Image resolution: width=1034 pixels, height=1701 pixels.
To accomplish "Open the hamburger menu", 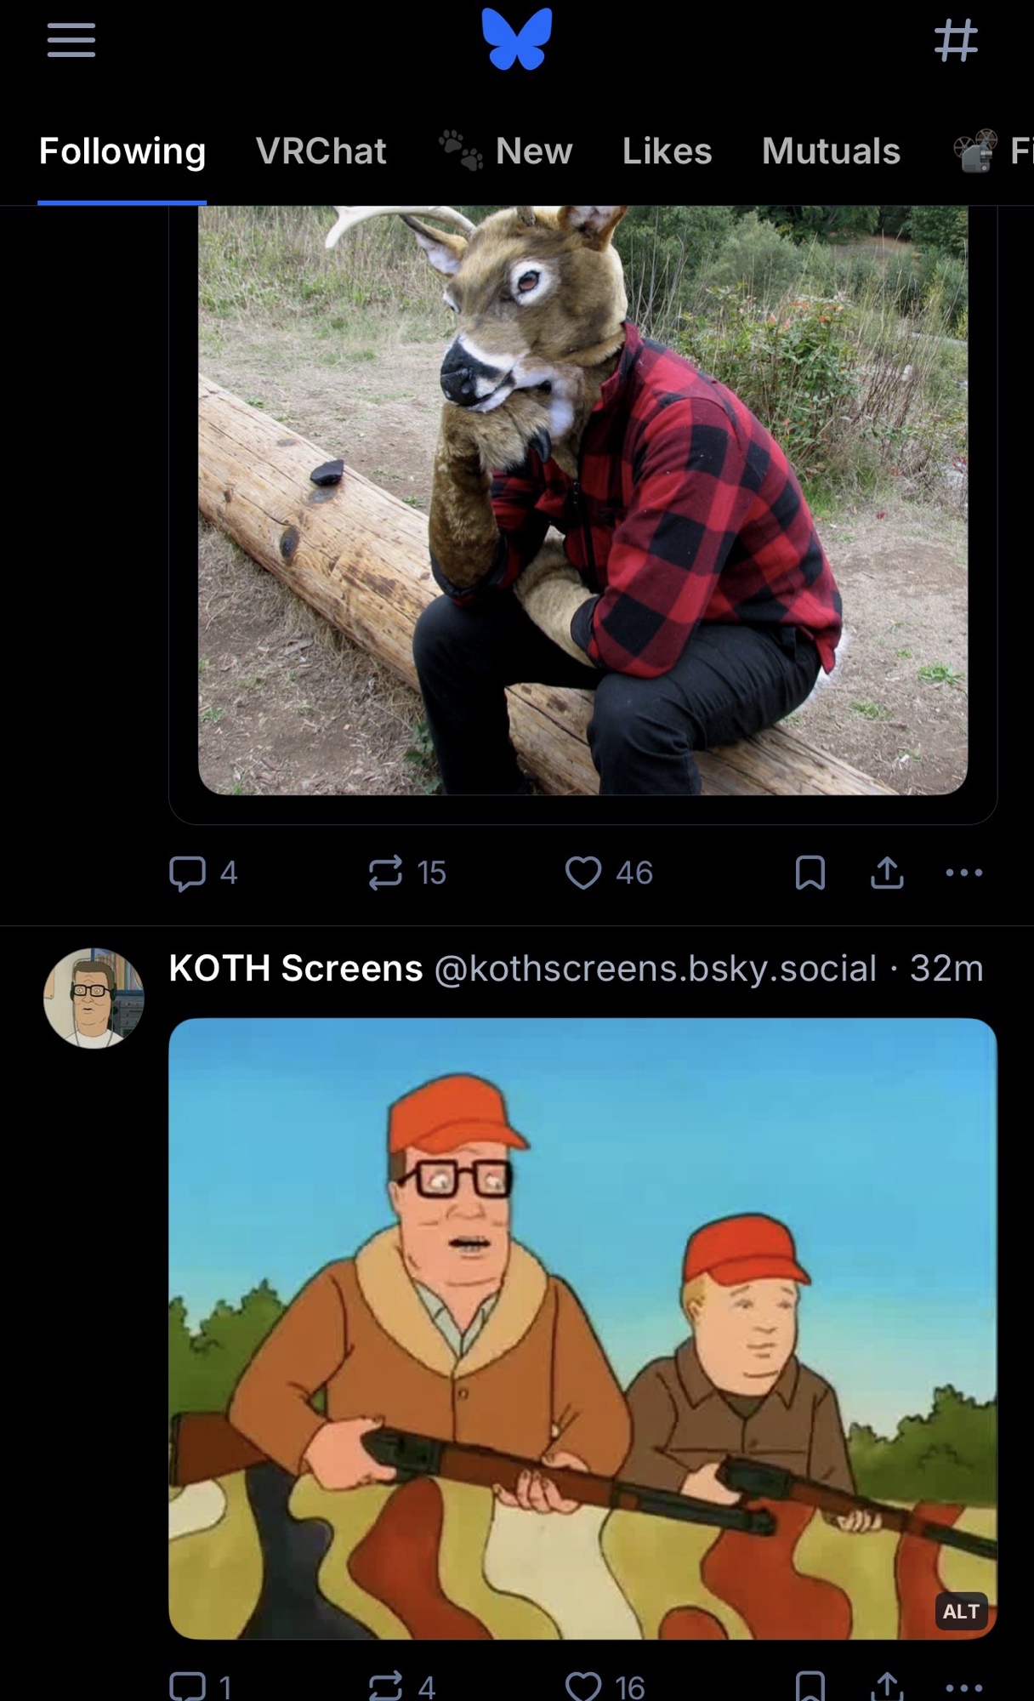I will tap(71, 40).
